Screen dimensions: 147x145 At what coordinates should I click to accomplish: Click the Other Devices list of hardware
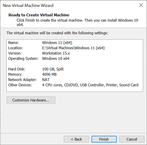tap(90, 85)
